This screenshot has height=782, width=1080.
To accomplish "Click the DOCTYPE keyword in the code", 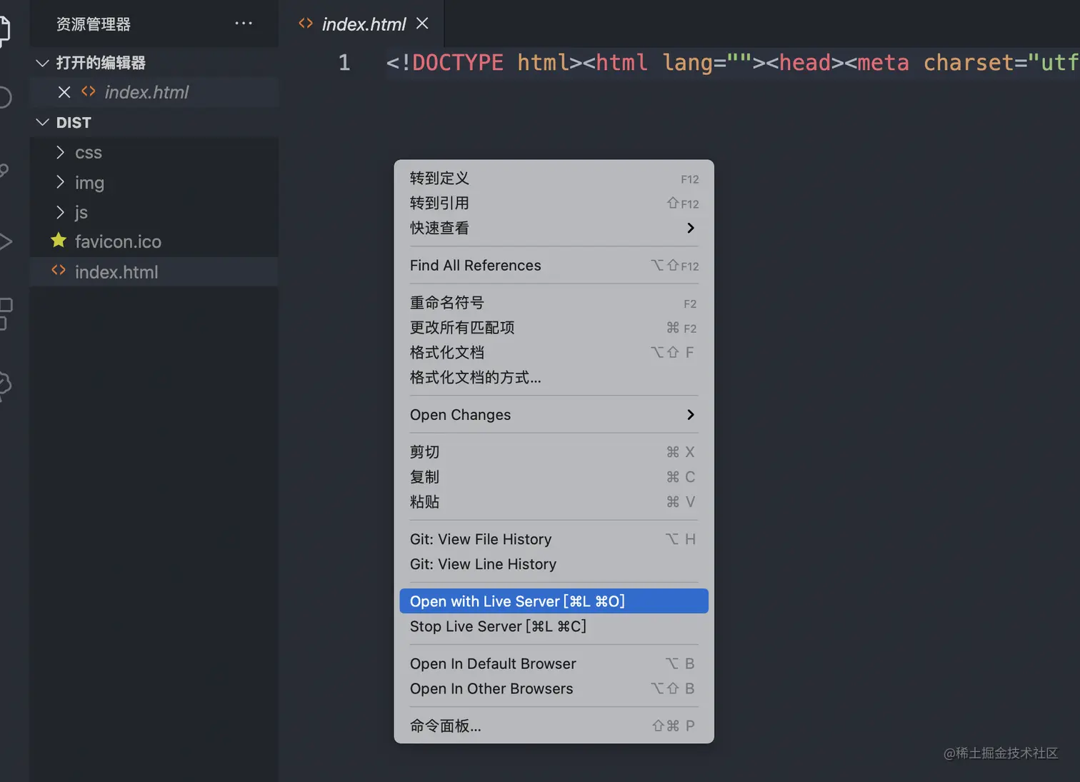I will click(458, 63).
